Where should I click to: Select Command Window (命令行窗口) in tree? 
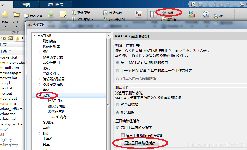pos(51,63)
